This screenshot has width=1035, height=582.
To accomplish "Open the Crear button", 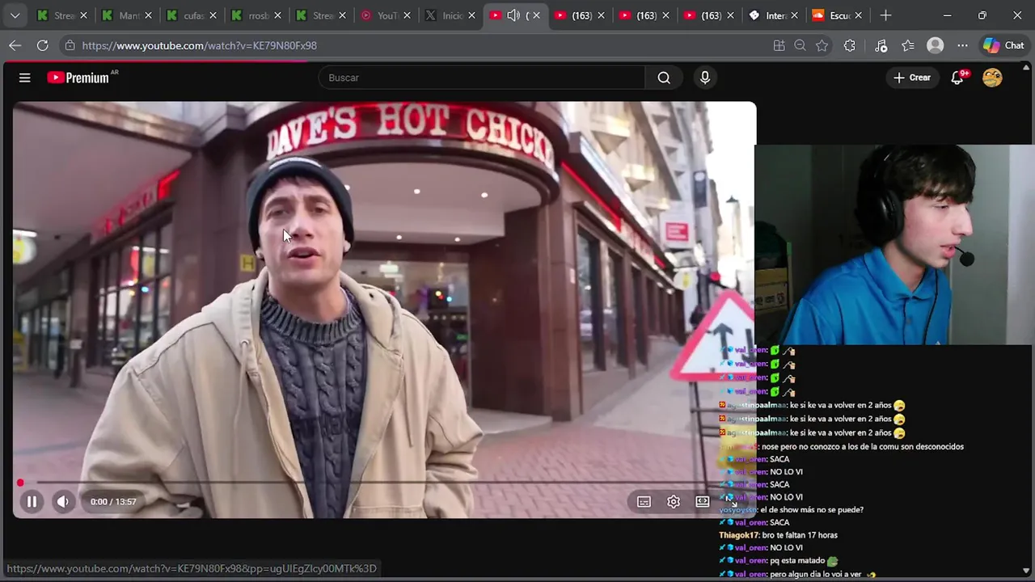I will 912,78.
